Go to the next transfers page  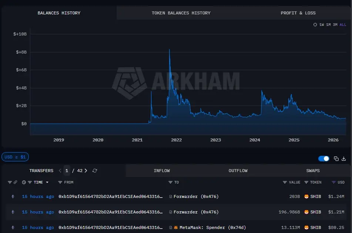[x=86, y=171]
